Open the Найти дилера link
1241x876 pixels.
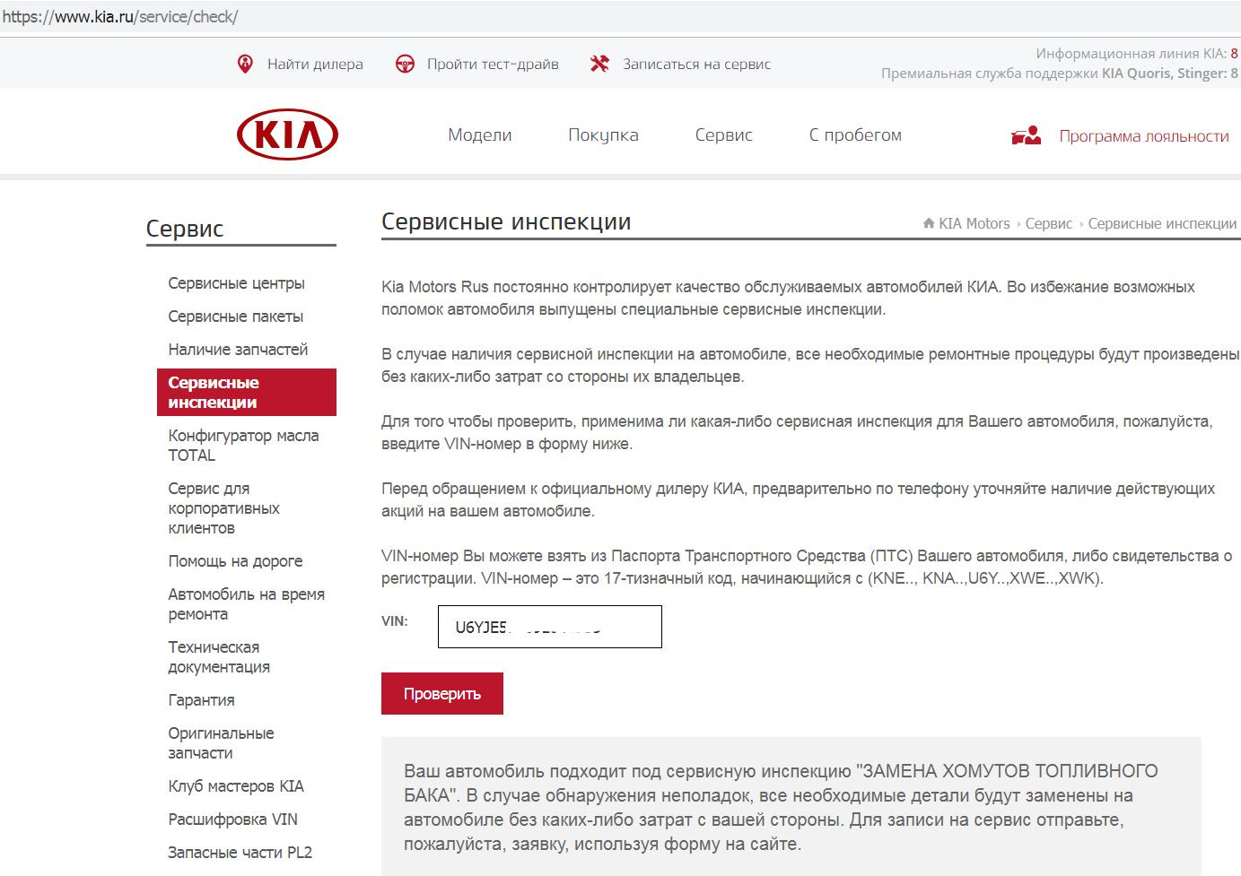coord(315,65)
